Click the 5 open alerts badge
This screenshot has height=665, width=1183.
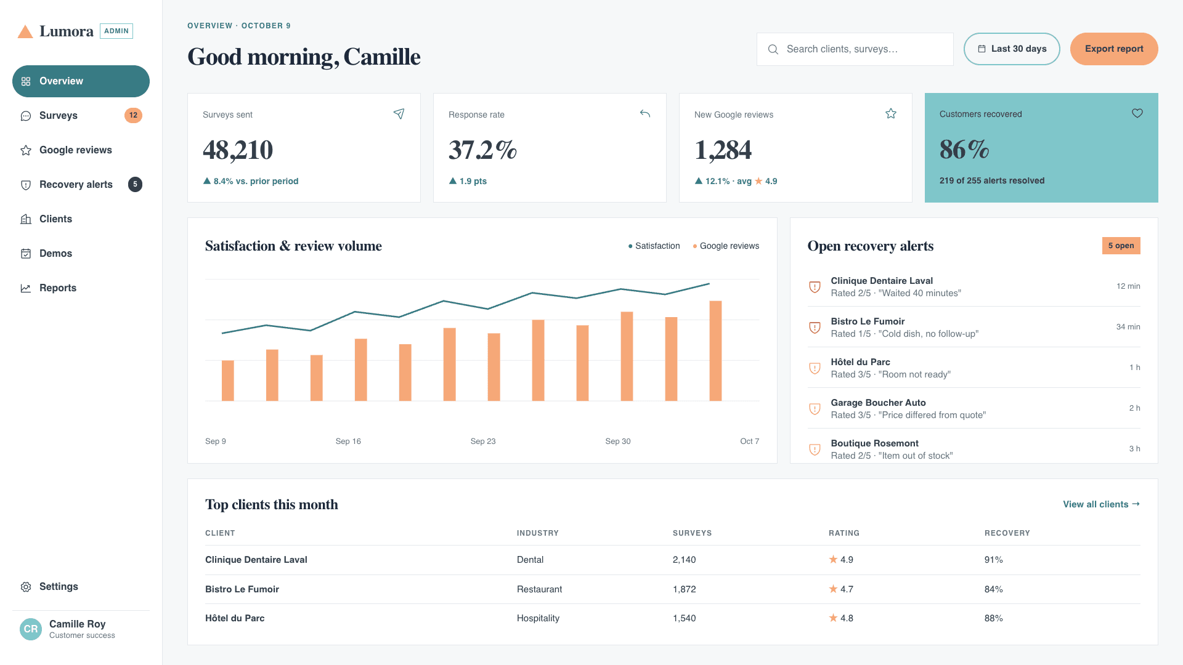tap(1121, 246)
